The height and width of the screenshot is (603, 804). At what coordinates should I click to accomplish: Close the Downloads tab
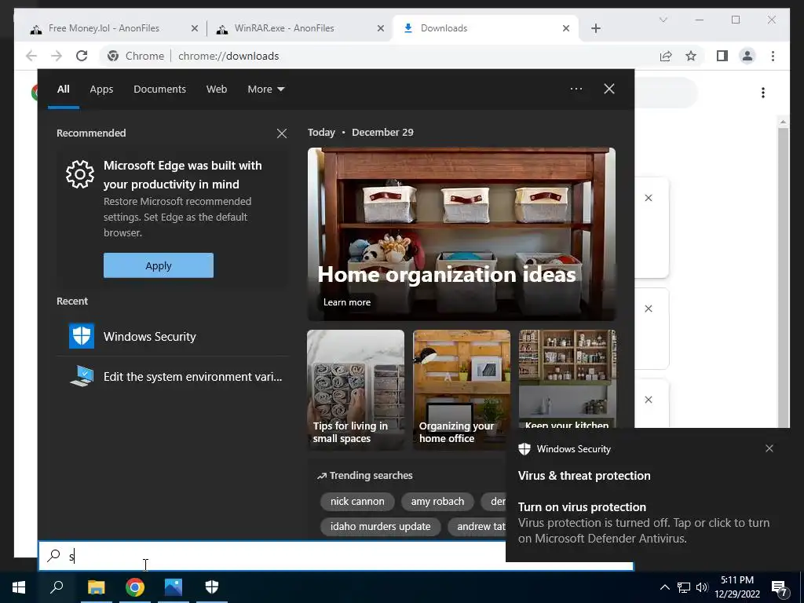pos(566,29)
